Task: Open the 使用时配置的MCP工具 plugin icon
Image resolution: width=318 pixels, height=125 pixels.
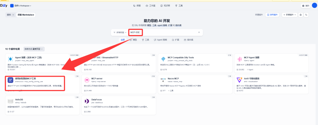Action: (x=10, y=80)
